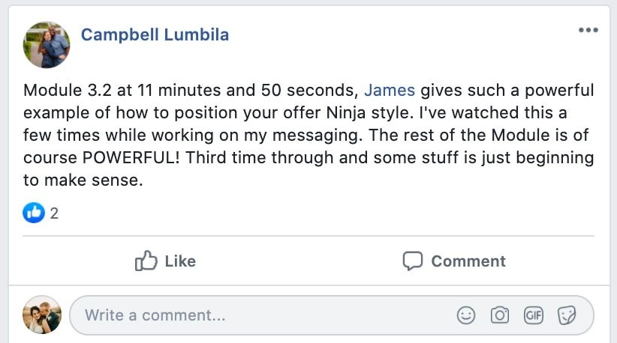Open the emoji picker smiley icon

coord(466,315)
